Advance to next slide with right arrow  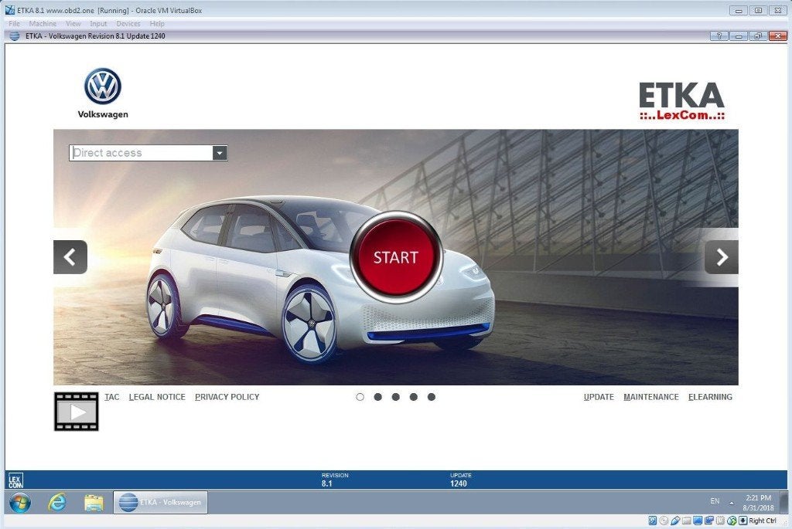click(722, 257)
